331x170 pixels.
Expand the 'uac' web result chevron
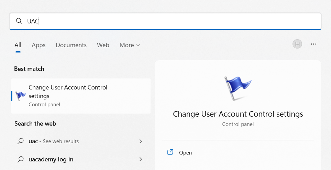(x=140, y=141)
